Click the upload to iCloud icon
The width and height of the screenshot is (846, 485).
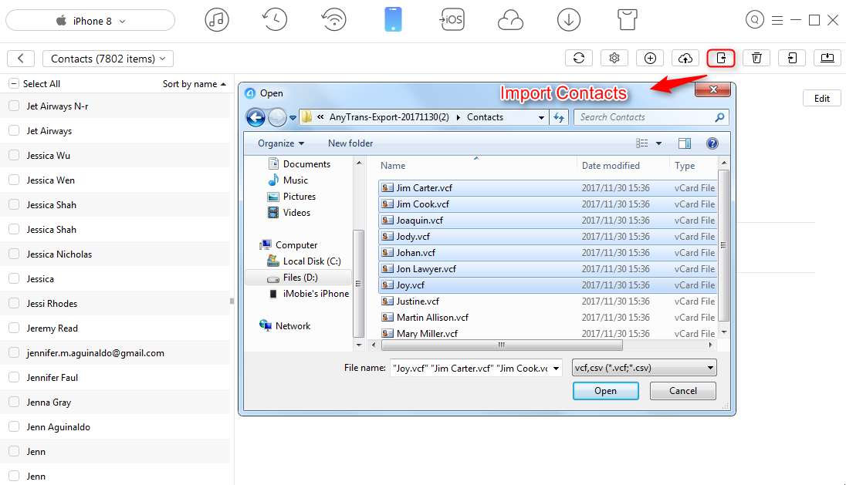tap(685, 58)
